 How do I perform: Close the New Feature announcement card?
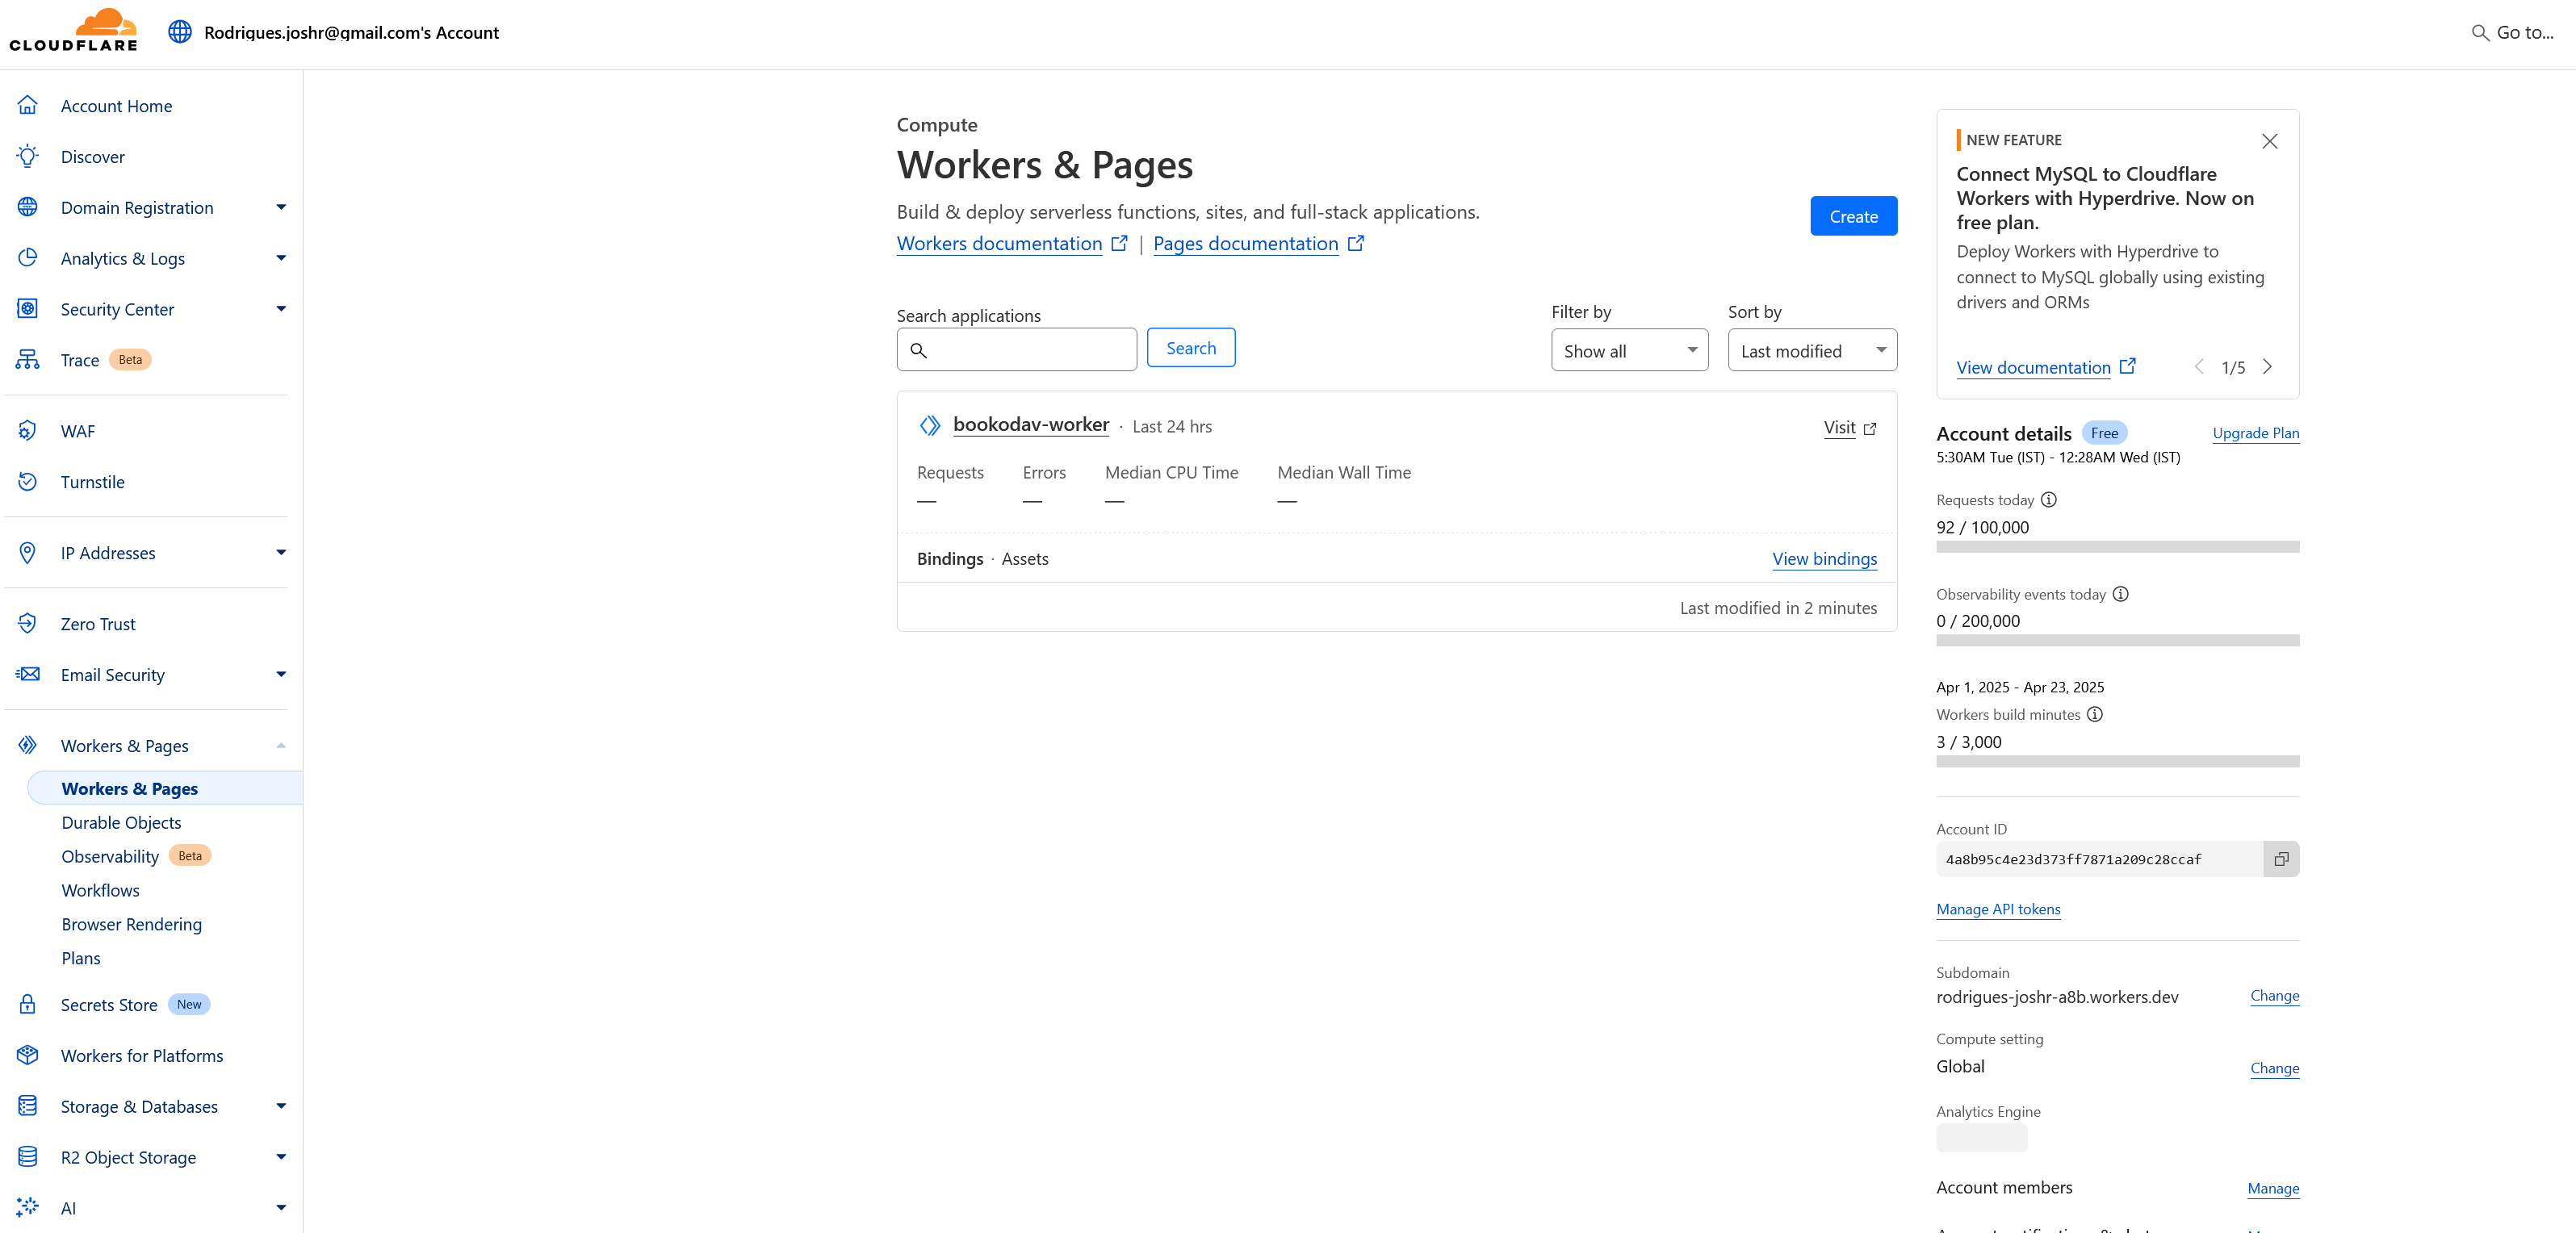click(2270, 141)
